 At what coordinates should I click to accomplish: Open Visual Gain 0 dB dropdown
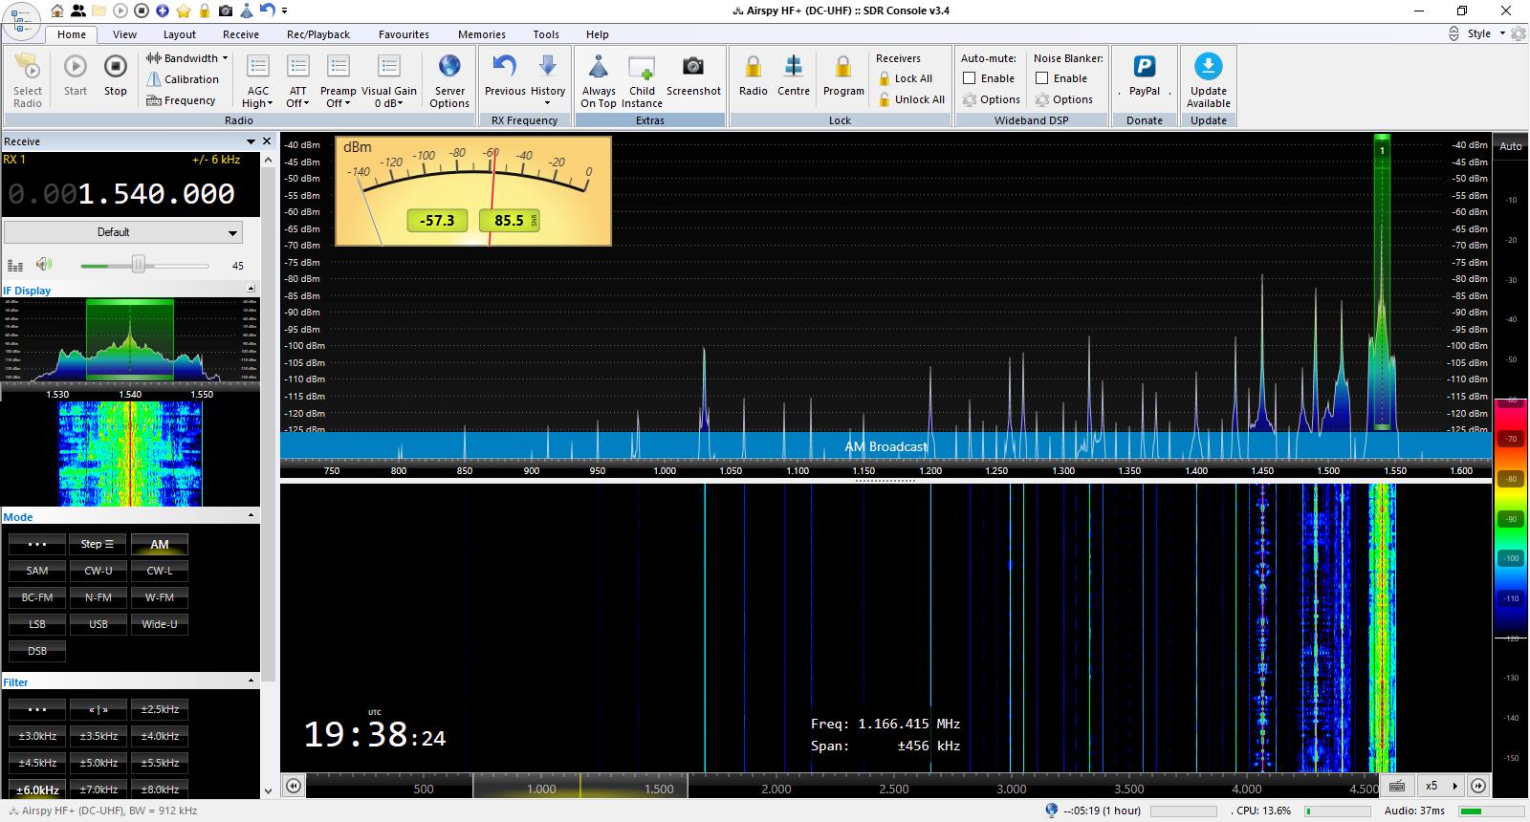(389, 79)
